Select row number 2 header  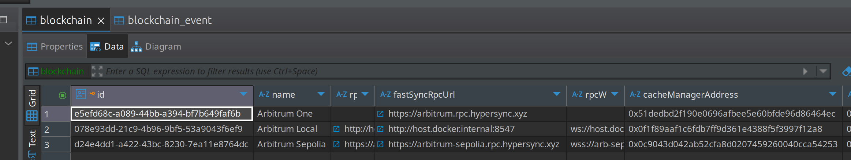click(56, 129)
